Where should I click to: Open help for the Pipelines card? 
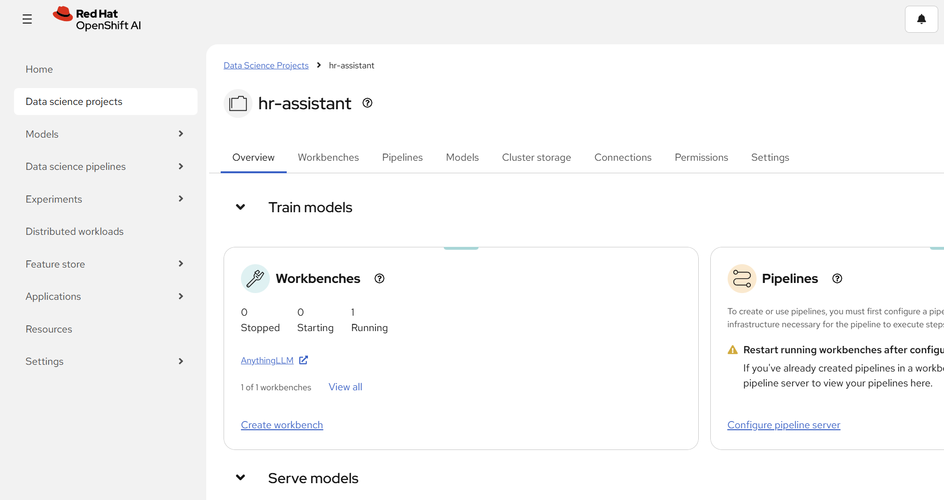[x=837, y=278]
